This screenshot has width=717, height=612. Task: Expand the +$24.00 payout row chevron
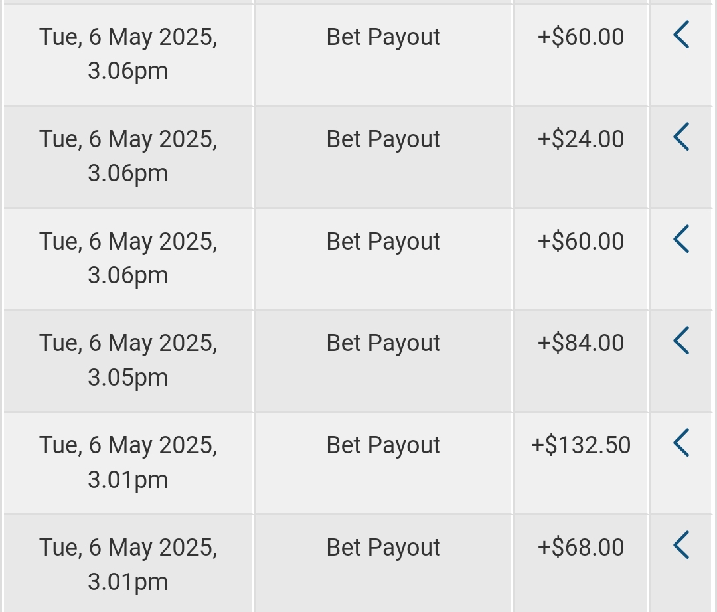[x=681, y=137]
